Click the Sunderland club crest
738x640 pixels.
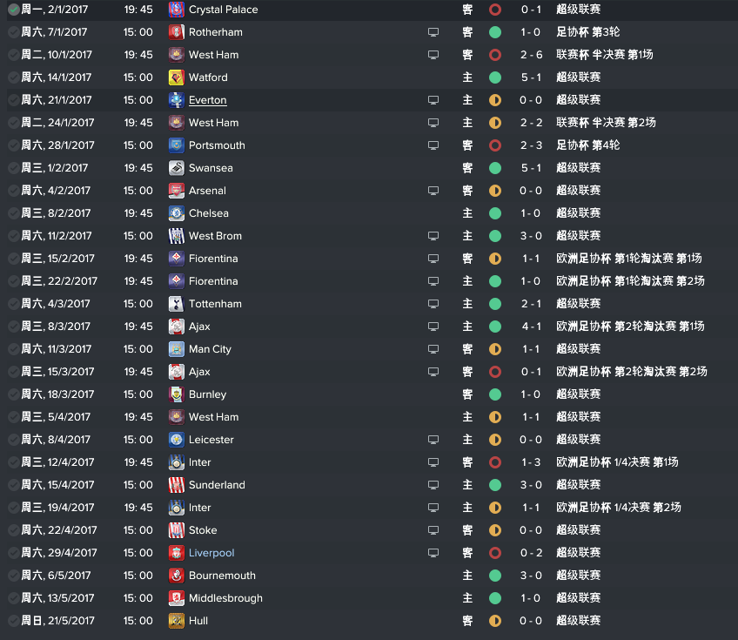coord(176,485)
